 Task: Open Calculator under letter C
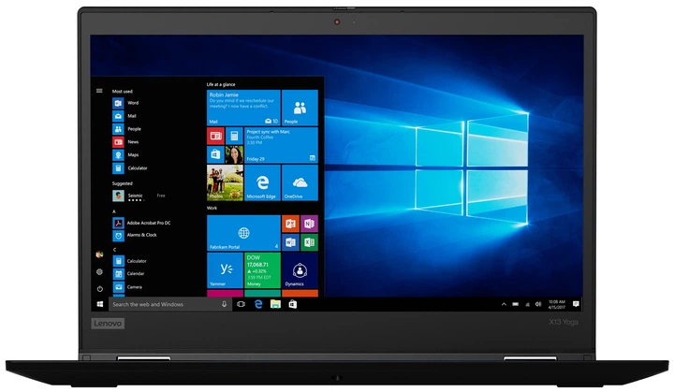129,261
